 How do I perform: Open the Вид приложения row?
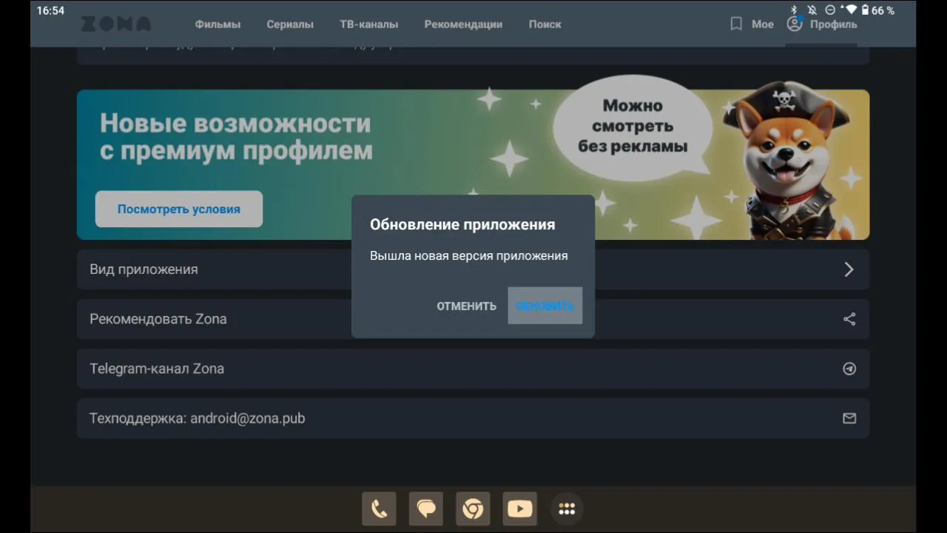(x=473, y=269)
